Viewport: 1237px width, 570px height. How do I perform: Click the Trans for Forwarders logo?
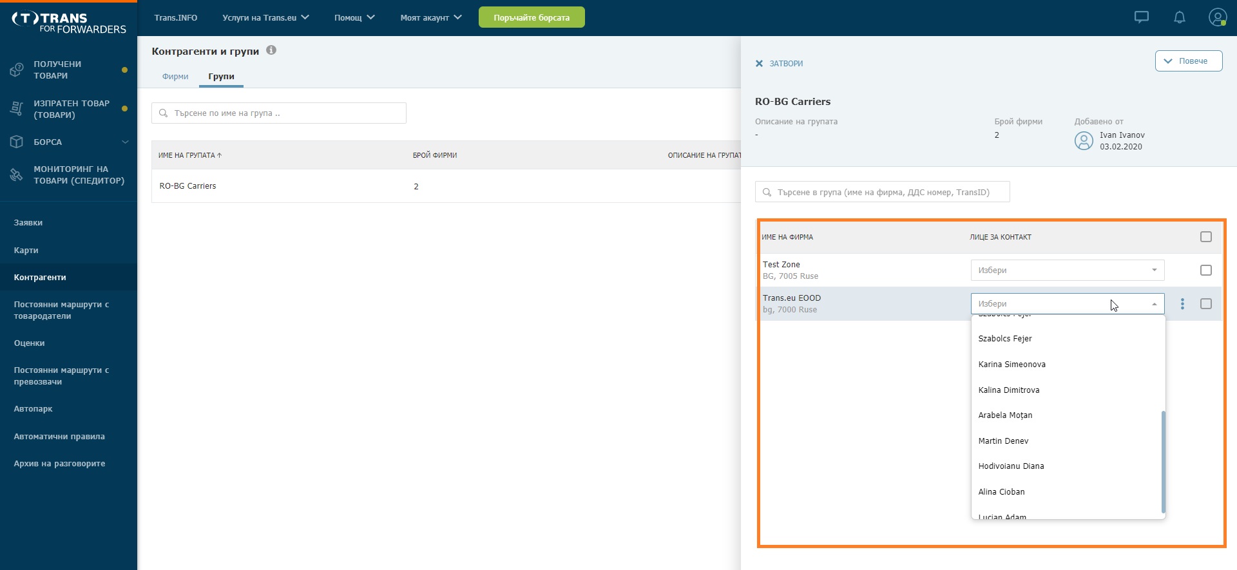click(x=68, y=23)
